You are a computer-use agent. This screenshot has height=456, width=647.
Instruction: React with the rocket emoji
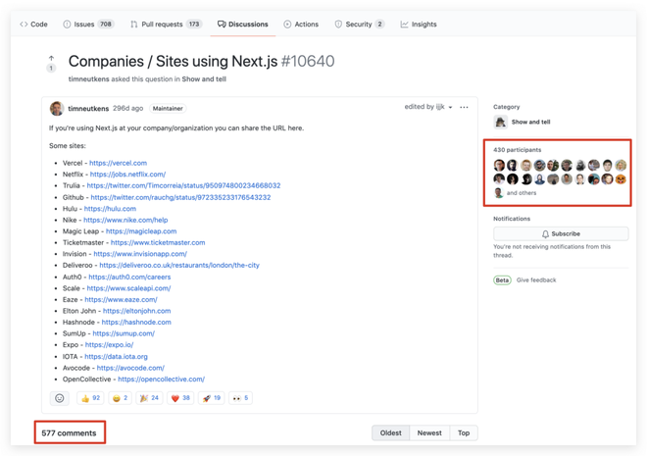point(211,398)
